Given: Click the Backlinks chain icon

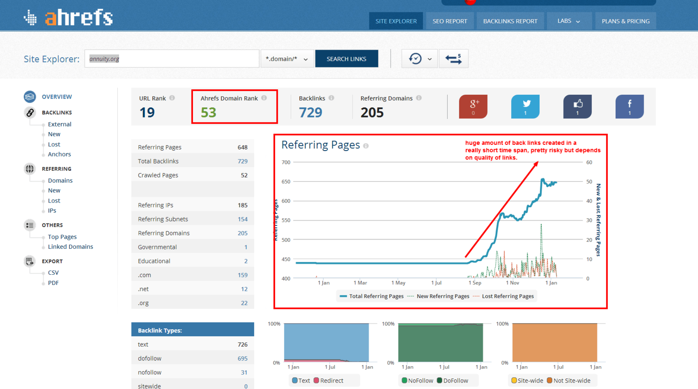Looking at the screenshot, I should 30,112.
